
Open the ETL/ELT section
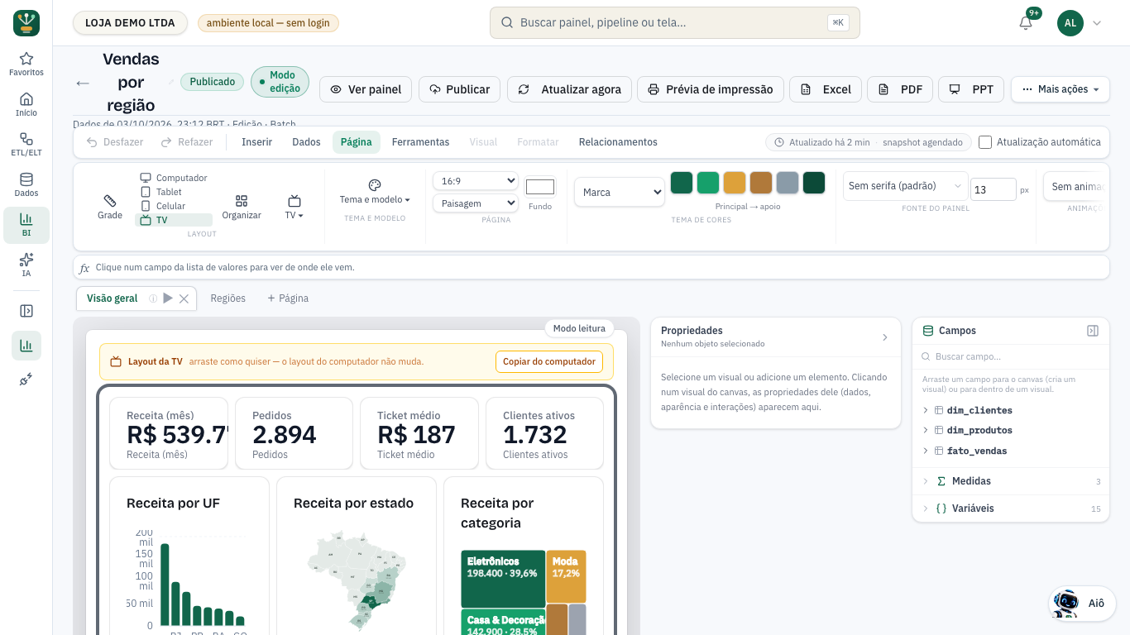pyautogui.click(x=26, y=145)
